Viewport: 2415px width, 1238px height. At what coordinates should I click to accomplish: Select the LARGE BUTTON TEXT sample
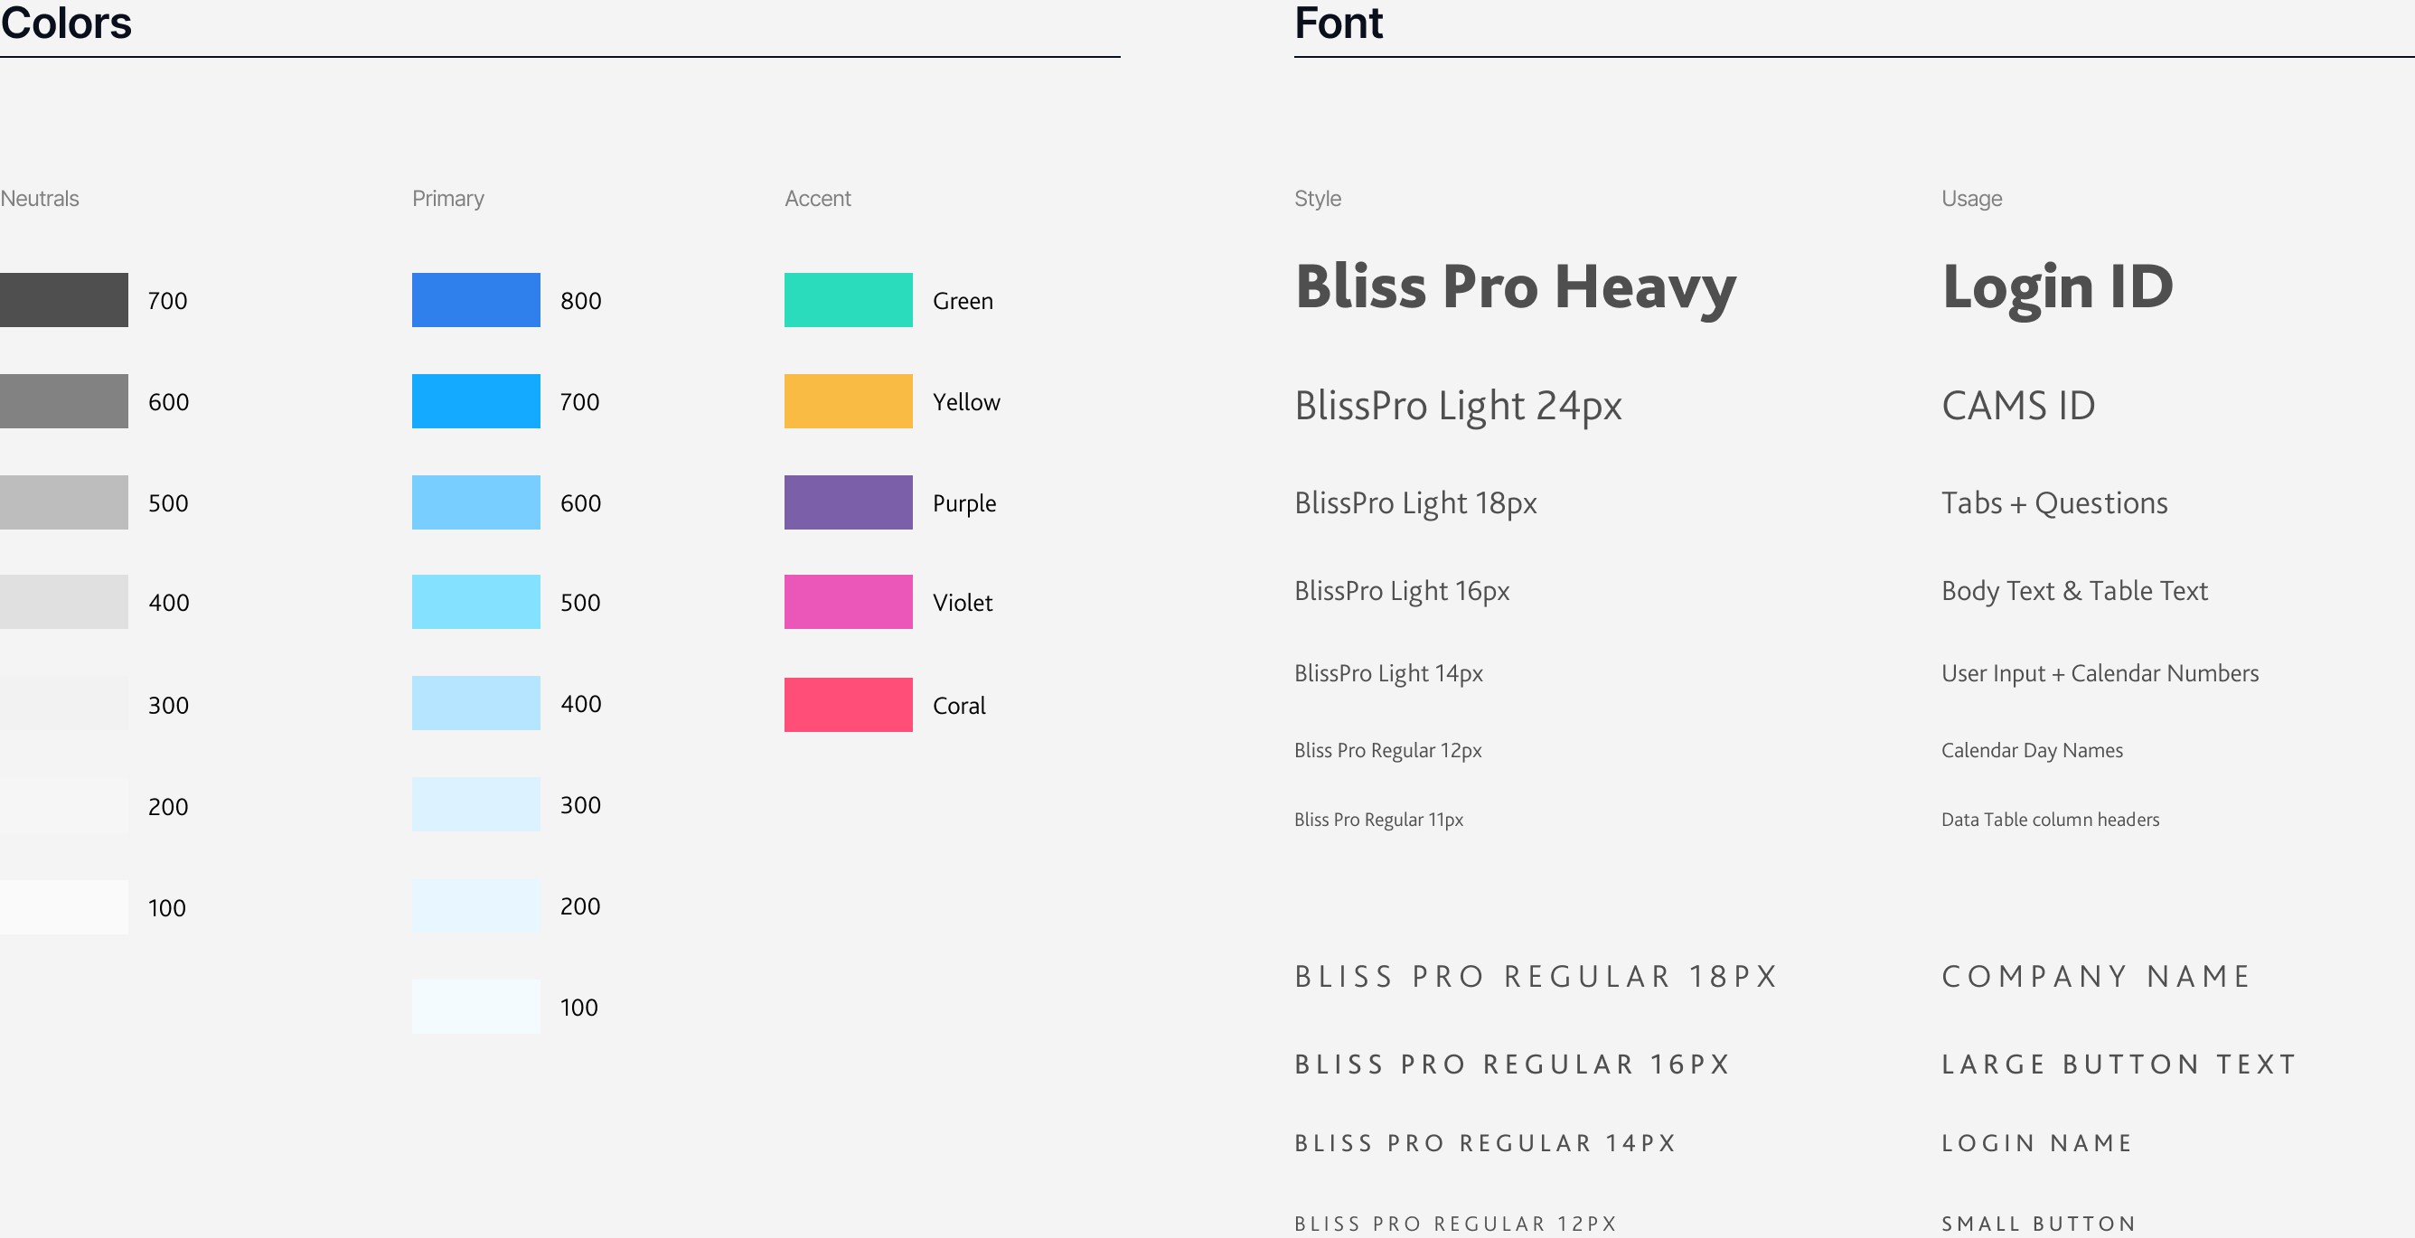coord(2119,1064)
